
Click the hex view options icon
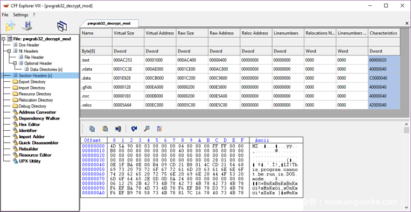tap(159, 129)
